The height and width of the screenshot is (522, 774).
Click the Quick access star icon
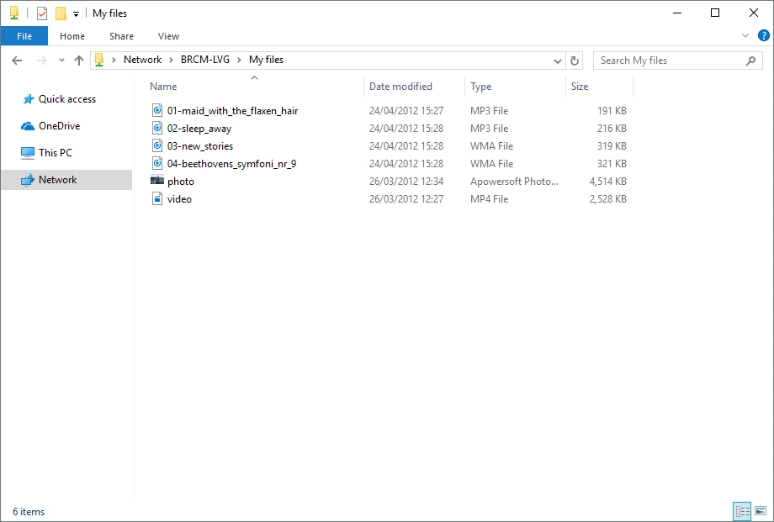(28, 99)
